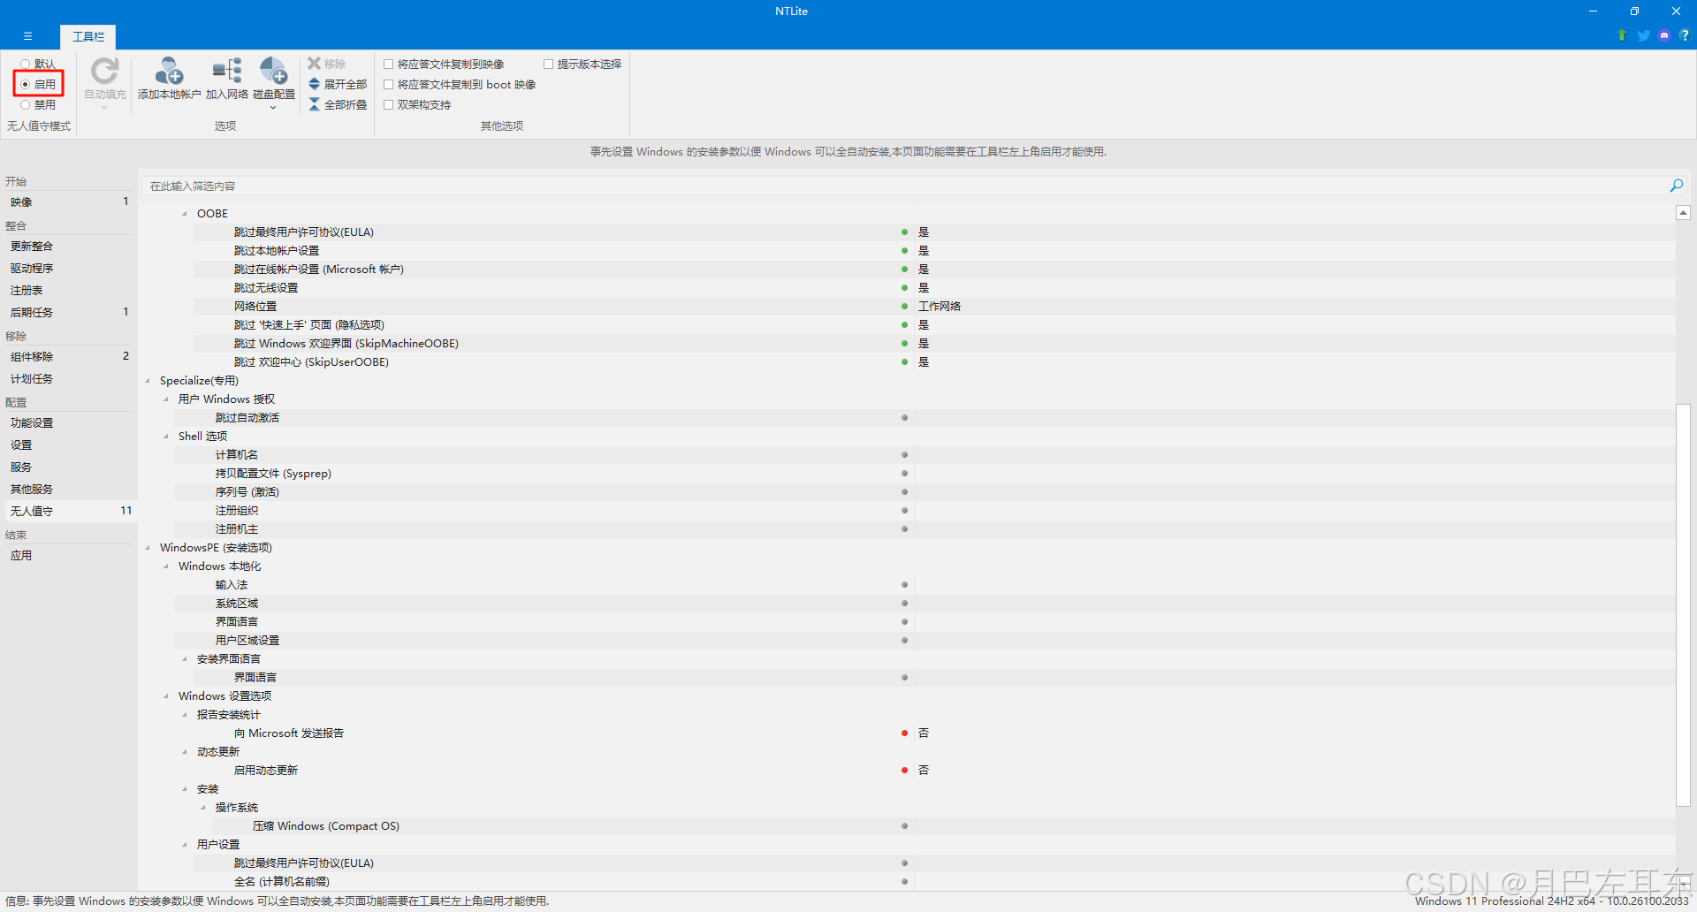This screenshot has height=912, width=1697.
Task: Select 拷贝配置文件 (Sysprep) row
Action: coord(925,474)
